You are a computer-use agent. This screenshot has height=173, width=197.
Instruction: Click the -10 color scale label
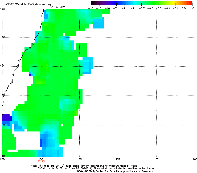point(107,9)
